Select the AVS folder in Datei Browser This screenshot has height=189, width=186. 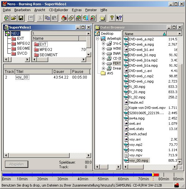point(110,73)
